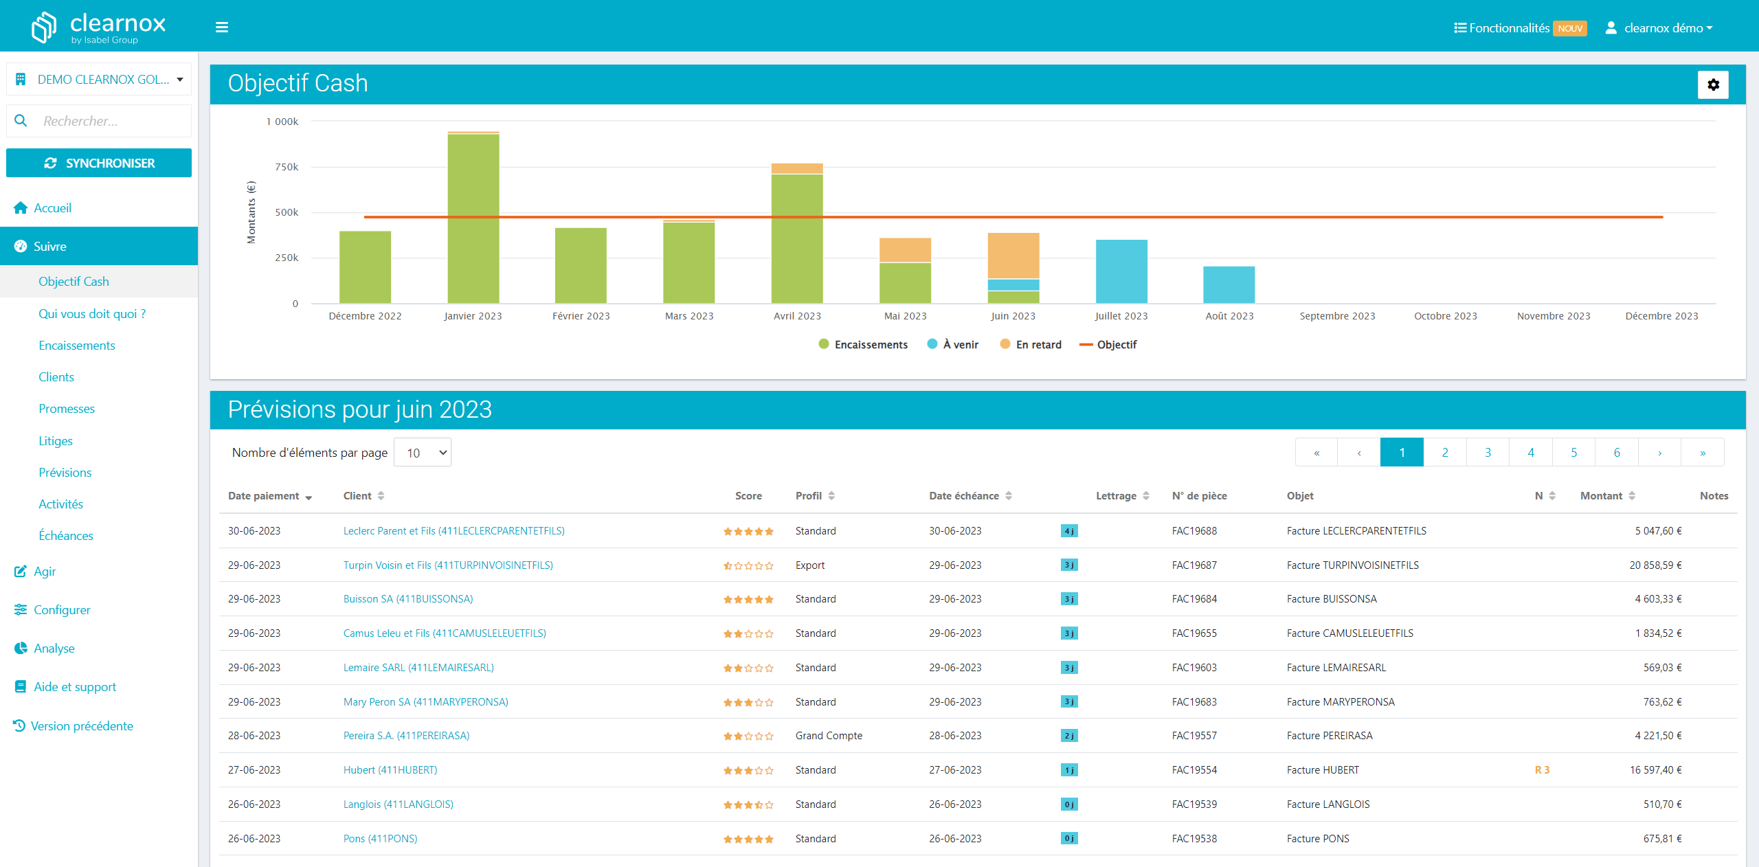Navigate to Prévisions in sidebar
This screenshot has height=867, width=1759.
(64, 472)
